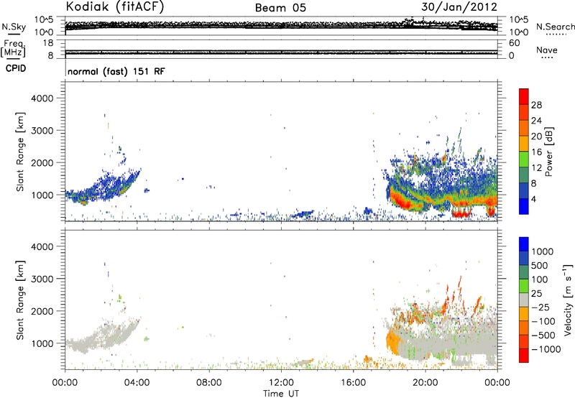Click the '4' value on the Power scale

pyautogui.click(x=533, y=199)
